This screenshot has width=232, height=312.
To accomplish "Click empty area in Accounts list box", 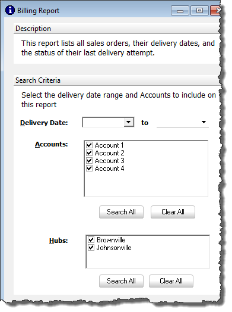I will point(146,184).
